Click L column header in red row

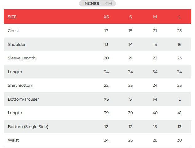(179, 17)
